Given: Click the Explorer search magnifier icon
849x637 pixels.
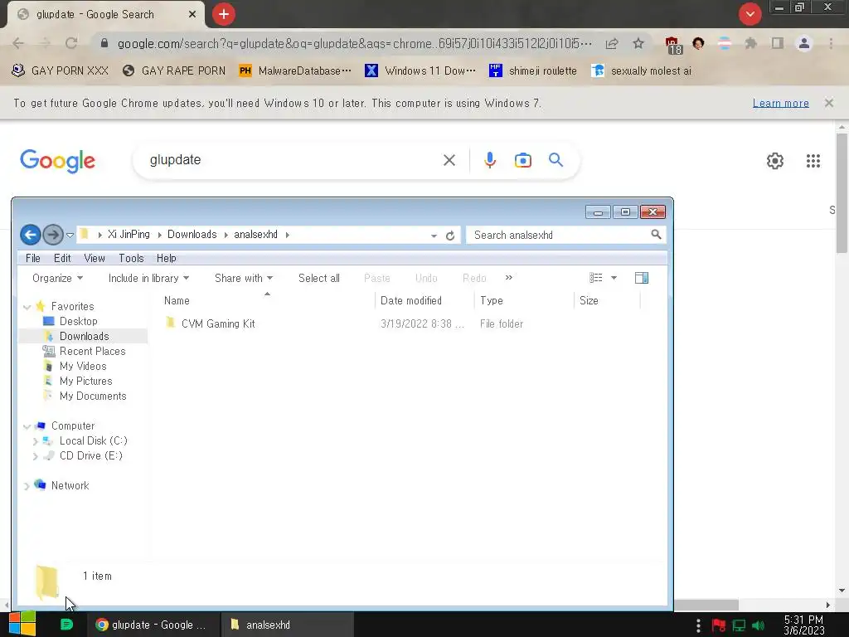Looking at the screenshot, I should [x=656, y=235].
